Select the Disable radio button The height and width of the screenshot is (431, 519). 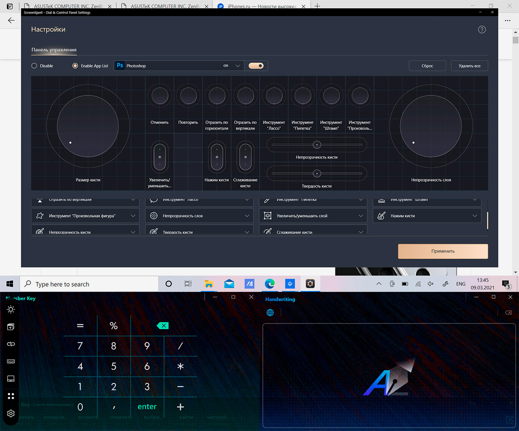click(x=34, y=66)
